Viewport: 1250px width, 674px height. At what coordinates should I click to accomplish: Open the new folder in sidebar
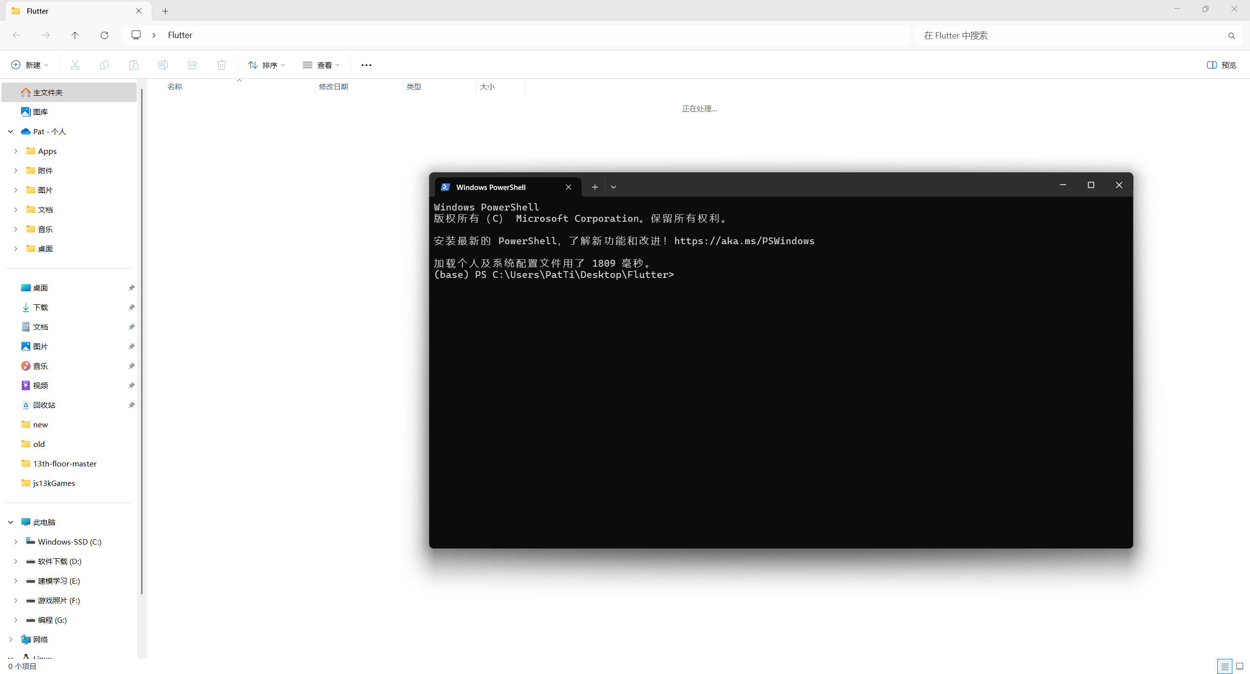point(41,424)
